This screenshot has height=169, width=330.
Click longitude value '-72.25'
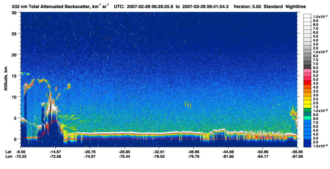[21, 156]
